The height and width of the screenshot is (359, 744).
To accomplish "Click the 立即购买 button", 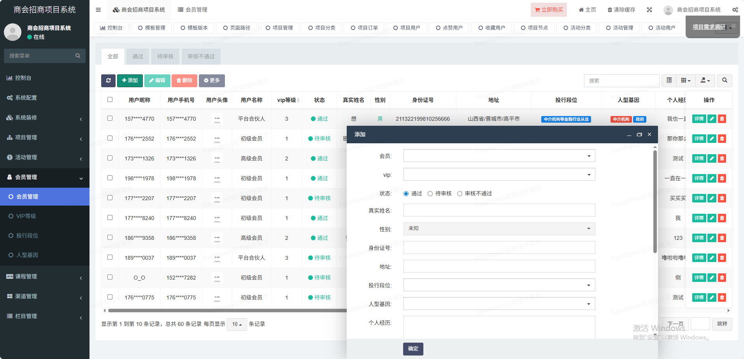I will [549, 10].
